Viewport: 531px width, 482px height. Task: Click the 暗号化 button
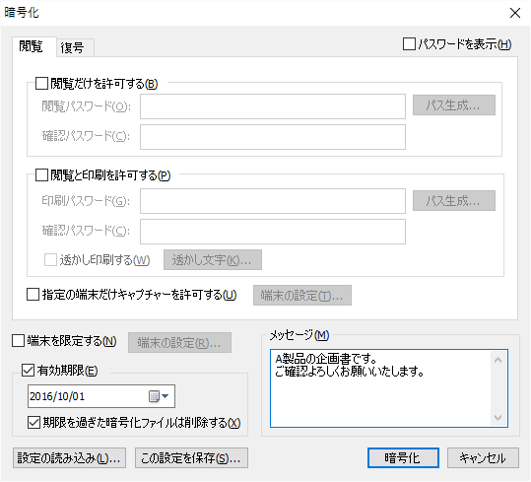[403, 458]
